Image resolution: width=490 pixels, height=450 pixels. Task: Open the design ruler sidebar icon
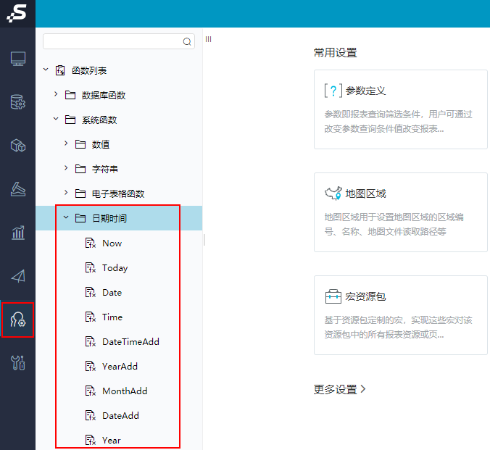18,189
